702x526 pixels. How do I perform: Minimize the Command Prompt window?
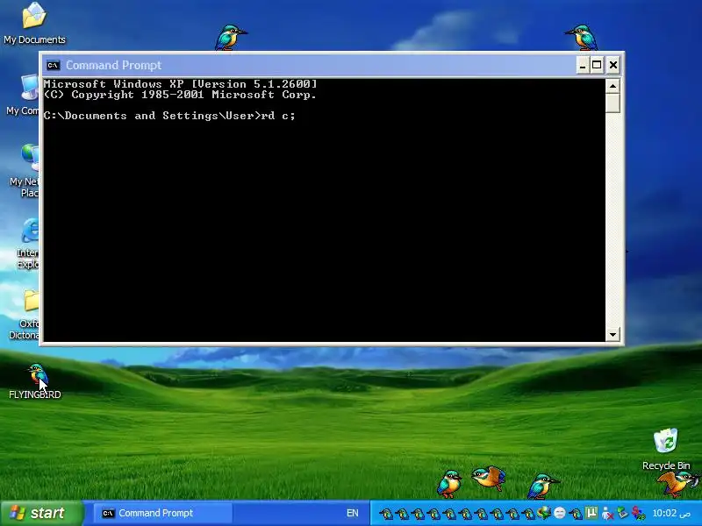click(x=582, y=65)
